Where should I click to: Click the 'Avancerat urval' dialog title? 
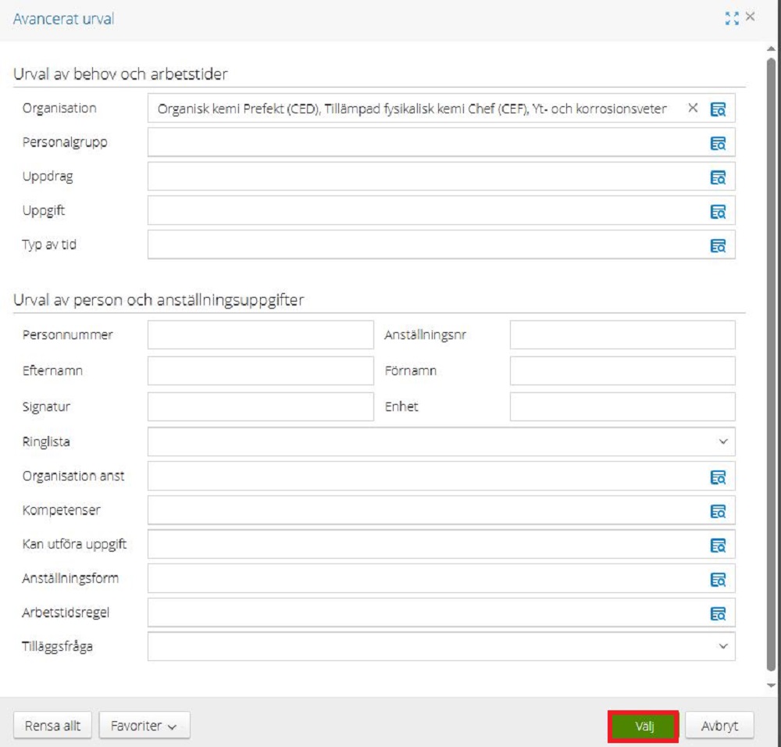tap(64, 19)
